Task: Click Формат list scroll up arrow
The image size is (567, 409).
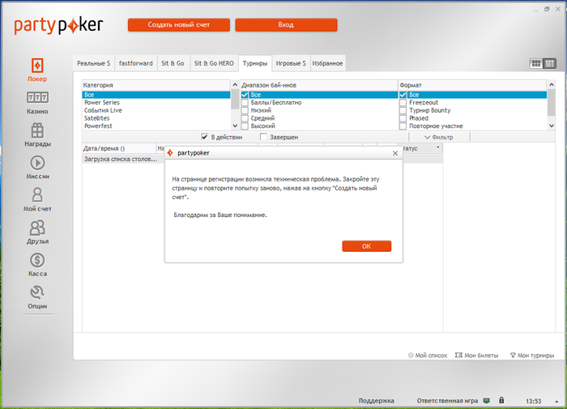Action: click(552, 84)
